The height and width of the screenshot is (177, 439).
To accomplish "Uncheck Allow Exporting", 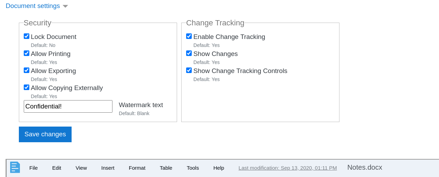I will click(27, 70).
